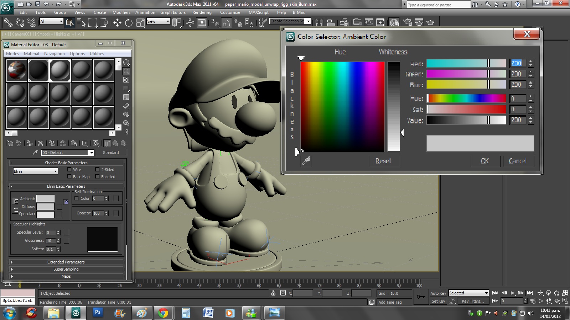Click the Add Time Tag label
570x320 pixels.
coord(390,302)
